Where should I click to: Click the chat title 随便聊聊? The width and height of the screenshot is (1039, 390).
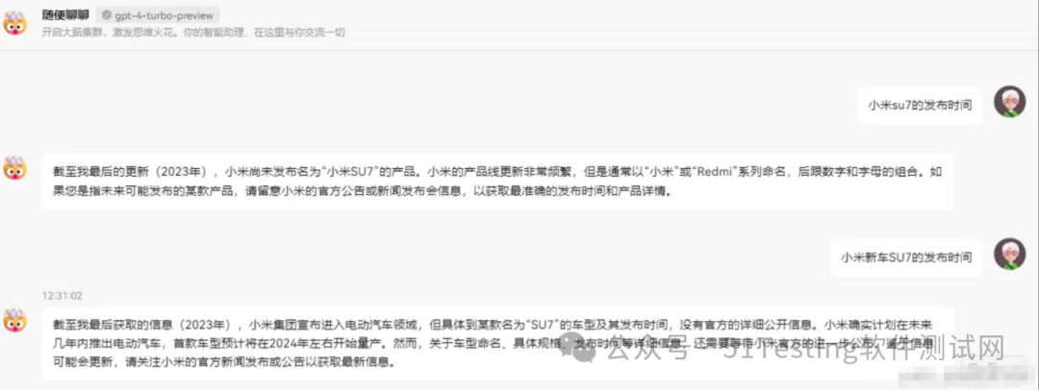(x=65, y=14)
